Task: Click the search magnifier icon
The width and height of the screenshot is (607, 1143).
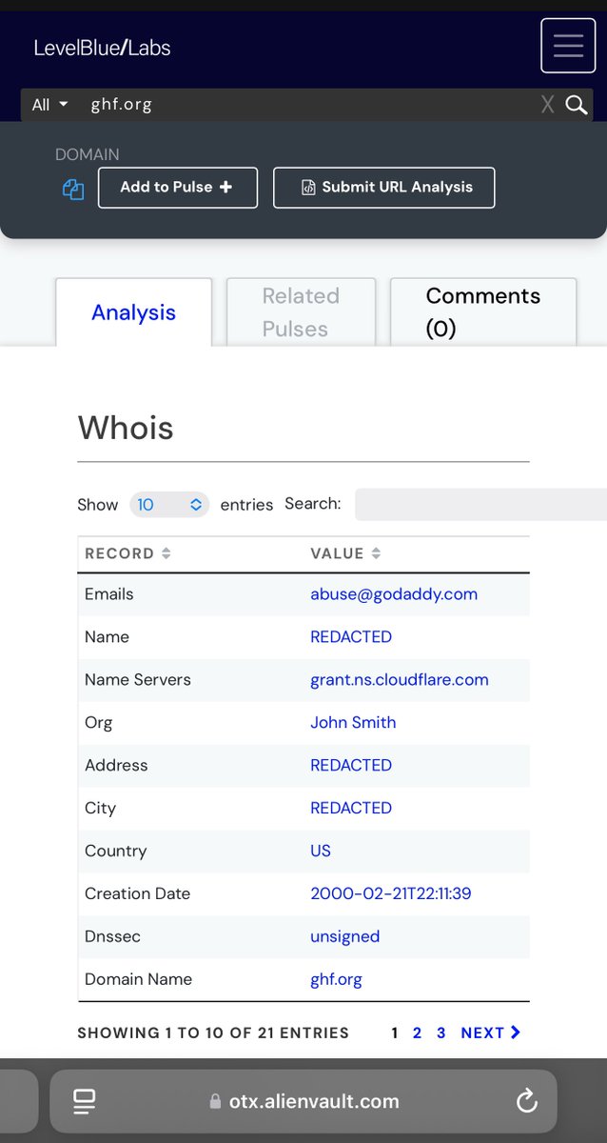Action: click(x=577, y=105)
